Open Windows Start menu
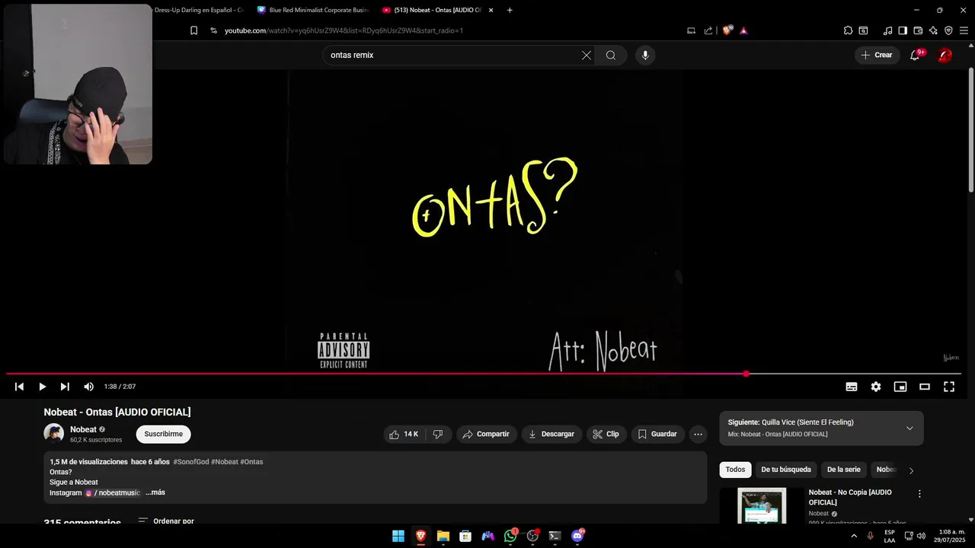 tap(398, 536)
